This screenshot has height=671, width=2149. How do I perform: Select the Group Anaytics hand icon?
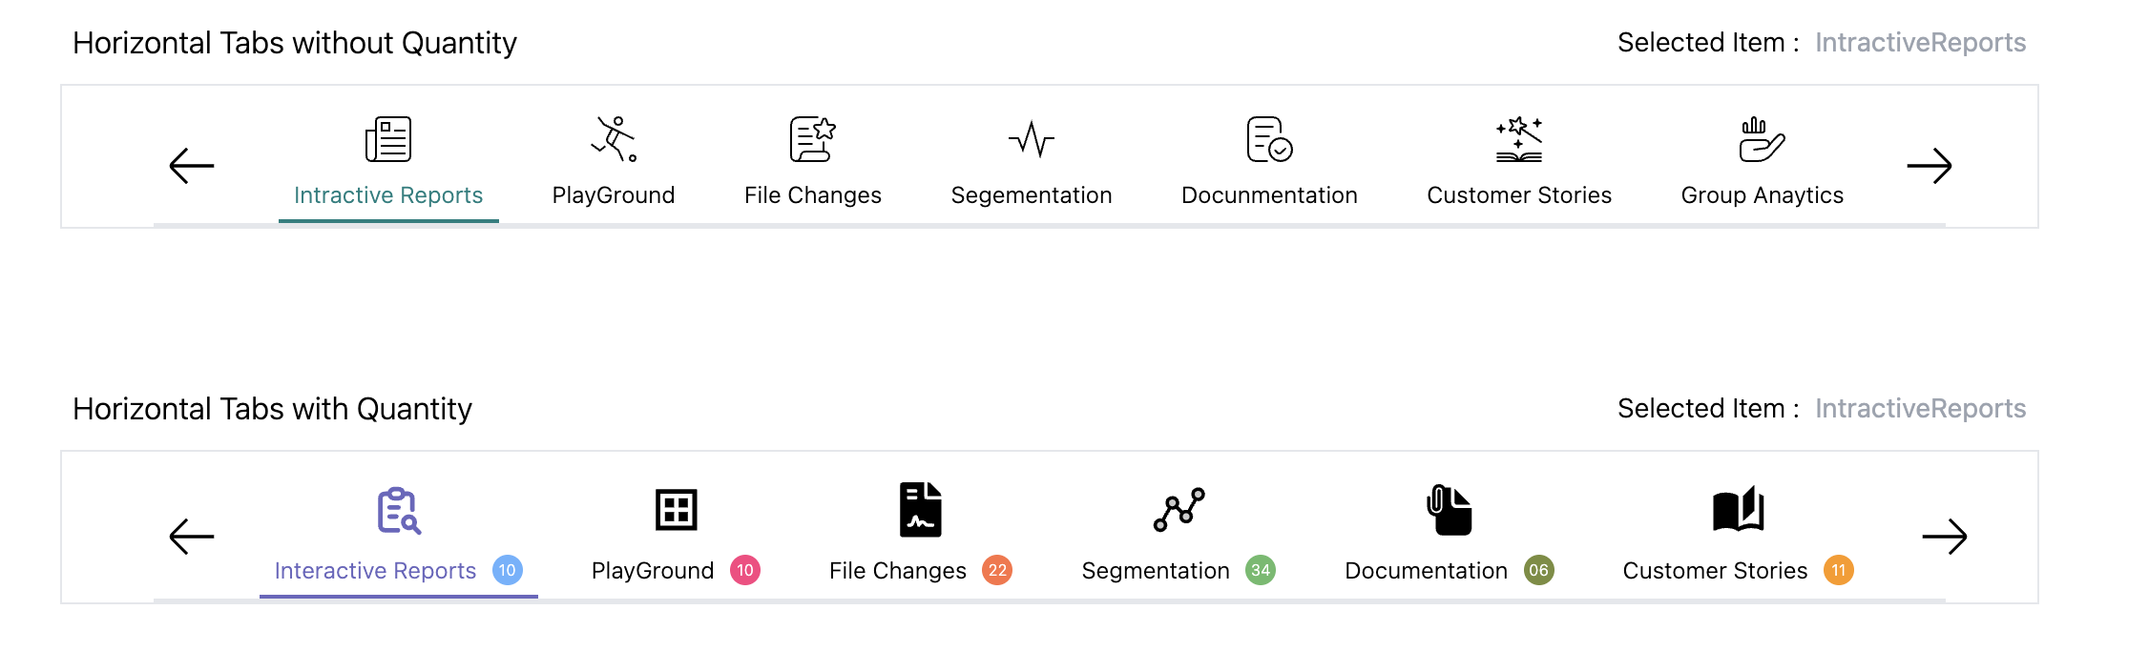click(1762, 139)
